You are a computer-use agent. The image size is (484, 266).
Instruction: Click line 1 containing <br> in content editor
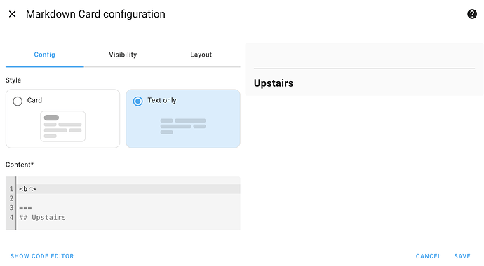tap(129, 189)
